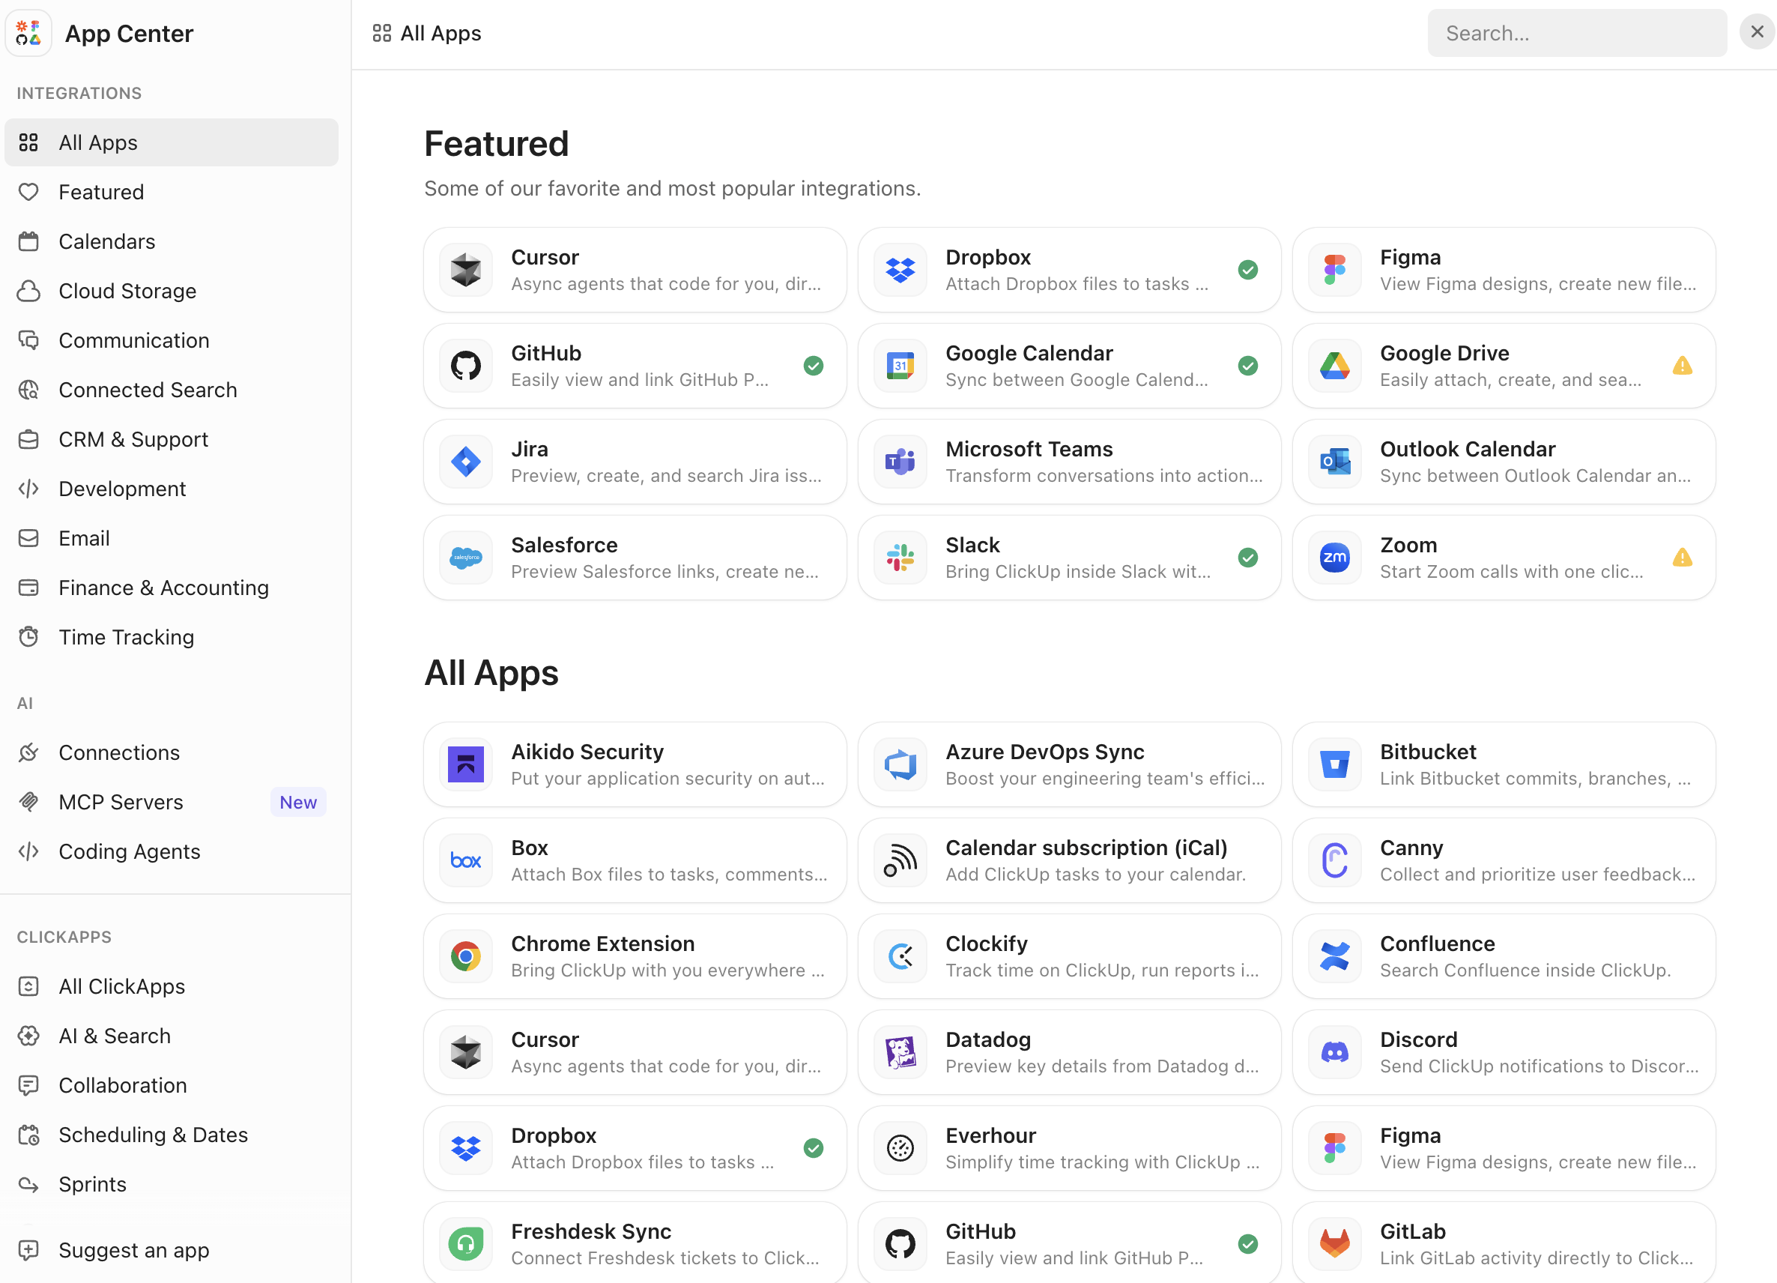Open the Development category
This screenshot has height=1283, width=1777.
[172, 489]
